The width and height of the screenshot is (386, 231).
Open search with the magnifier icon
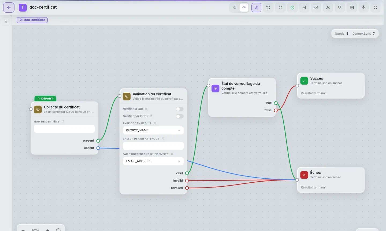click(340, 7)
